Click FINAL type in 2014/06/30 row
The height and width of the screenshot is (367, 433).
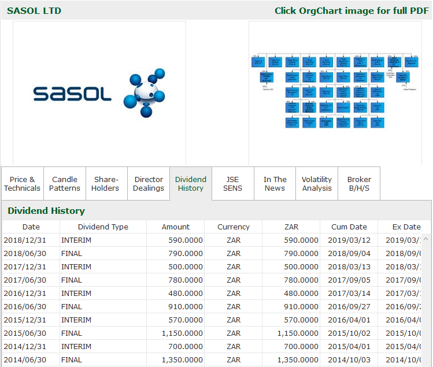point(103,359)
